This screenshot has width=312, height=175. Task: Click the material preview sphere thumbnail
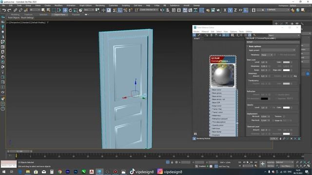click(223, 75)
